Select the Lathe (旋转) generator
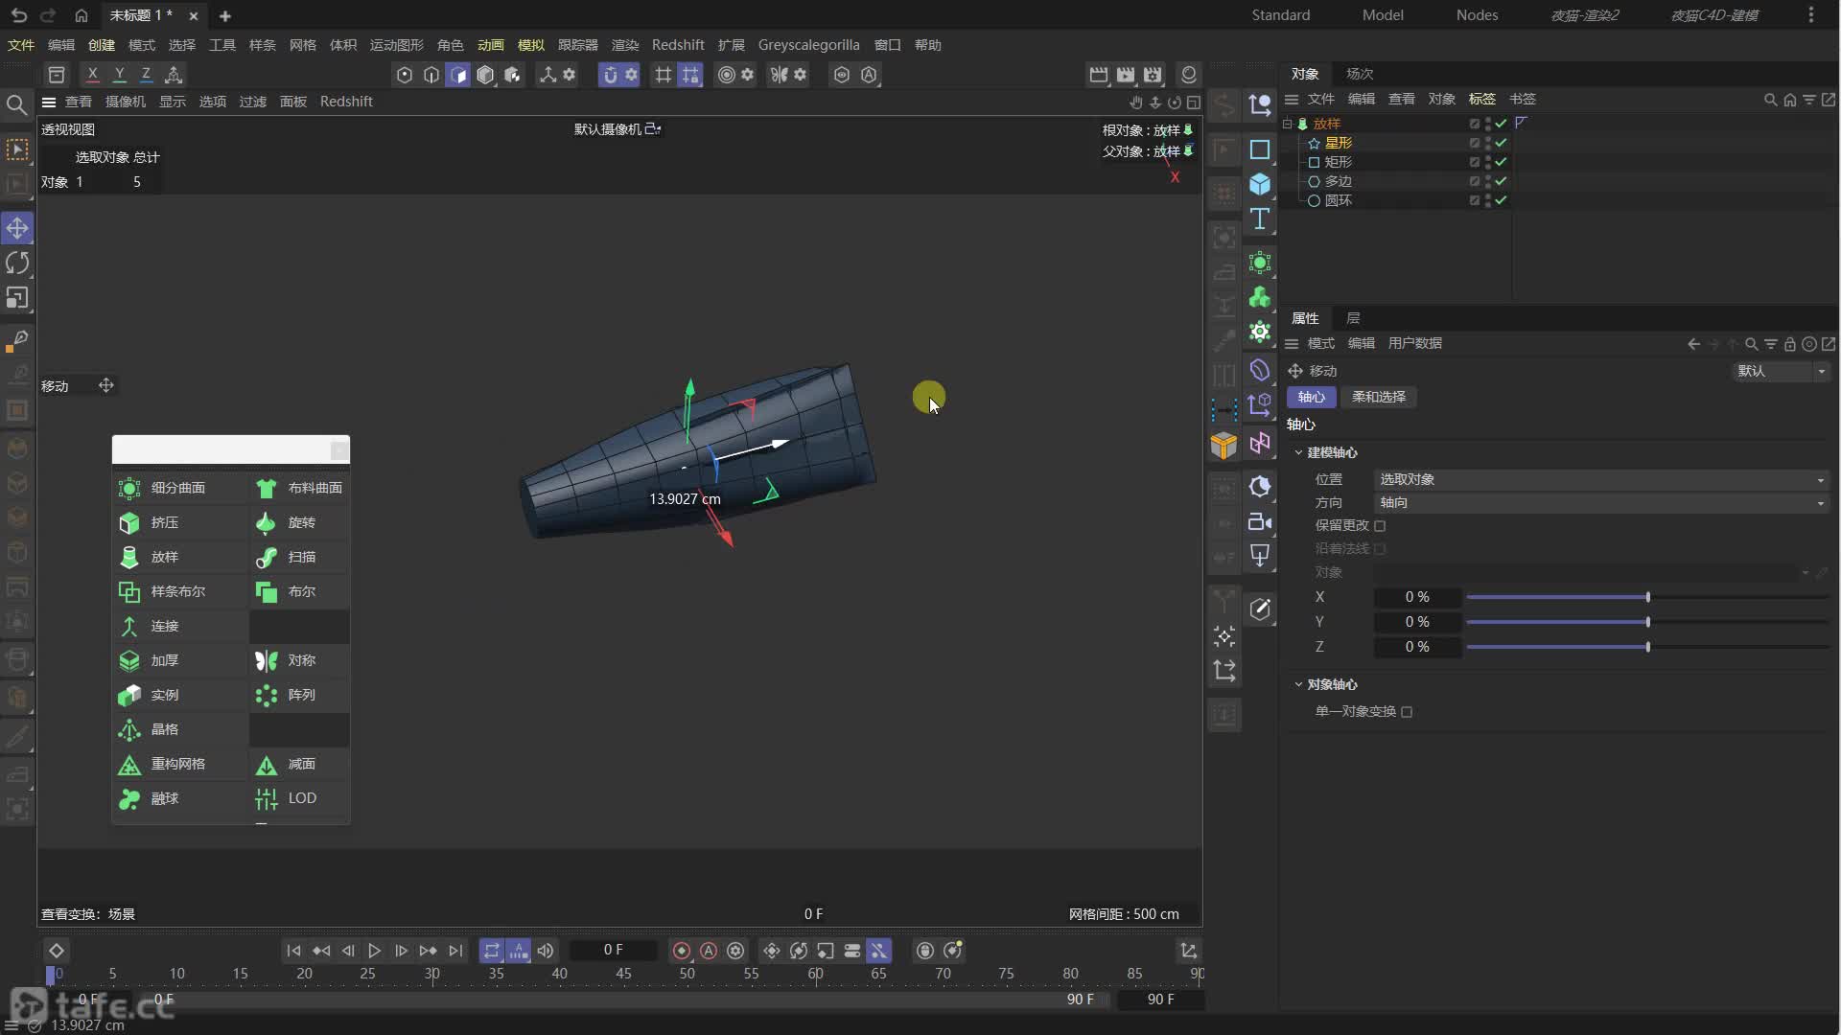This screenshot has height=1035, width=1841. (299, 522)
